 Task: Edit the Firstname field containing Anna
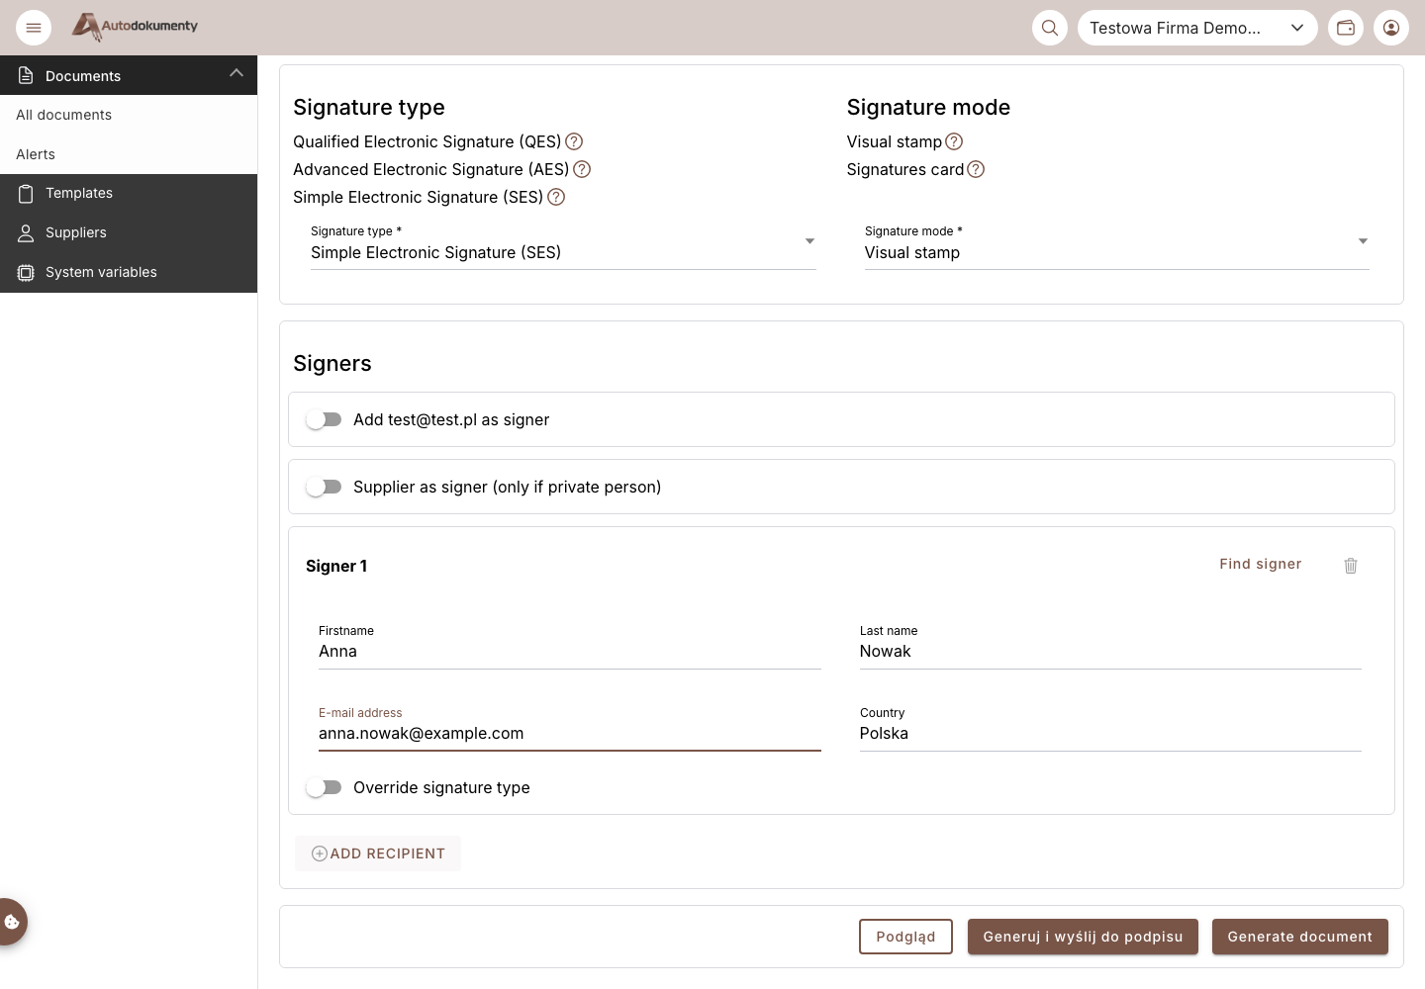pos(570,647)
